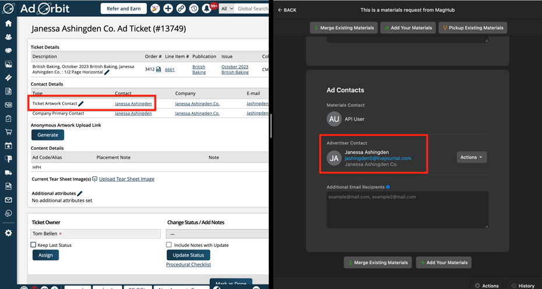Click Pickup Existing Materials button
The image size is (542, 289).
(473, 27)
